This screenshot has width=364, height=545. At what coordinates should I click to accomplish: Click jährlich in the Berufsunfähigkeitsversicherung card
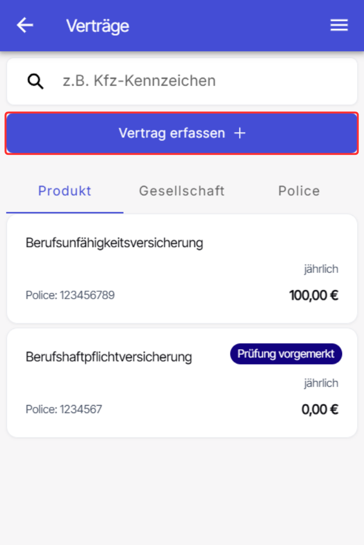coord(321,269)
